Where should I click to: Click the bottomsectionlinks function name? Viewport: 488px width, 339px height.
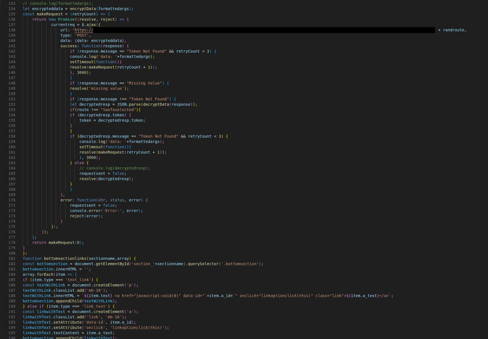coord(65,259)
